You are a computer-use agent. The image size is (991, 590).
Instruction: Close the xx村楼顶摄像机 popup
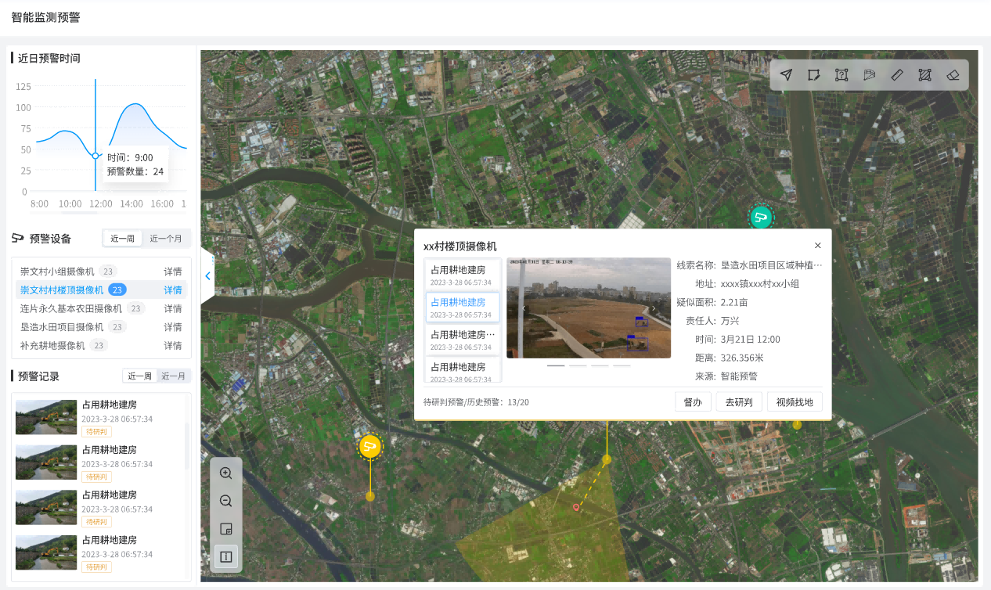(818, 246)
